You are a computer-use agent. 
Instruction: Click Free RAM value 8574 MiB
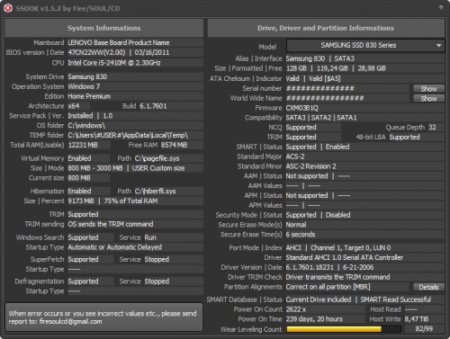tap(174, 145)
